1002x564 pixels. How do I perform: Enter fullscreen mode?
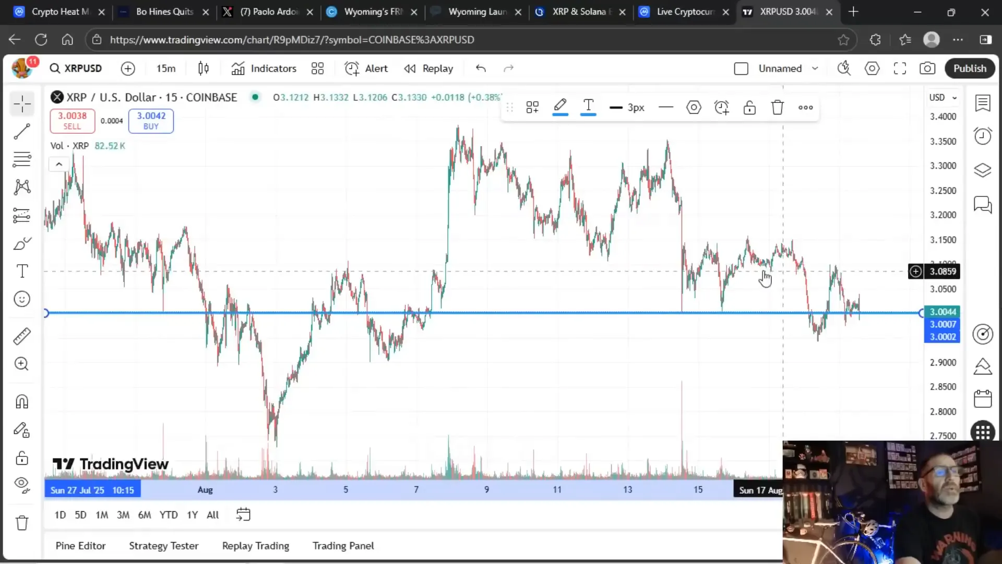[x=900, y=68]
